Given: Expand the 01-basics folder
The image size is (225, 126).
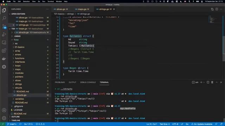Looking at the screenshot, I should (x=19, y=47).
